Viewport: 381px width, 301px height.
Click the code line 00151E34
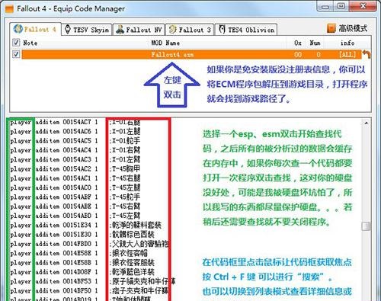(86, 226)
